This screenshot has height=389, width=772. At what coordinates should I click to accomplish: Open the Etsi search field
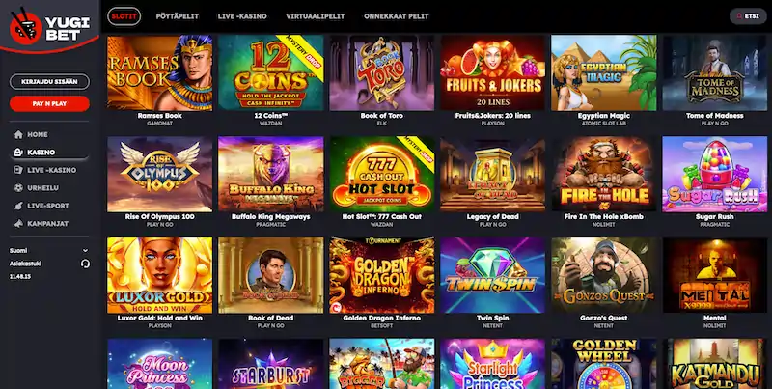tap(748, 16)
